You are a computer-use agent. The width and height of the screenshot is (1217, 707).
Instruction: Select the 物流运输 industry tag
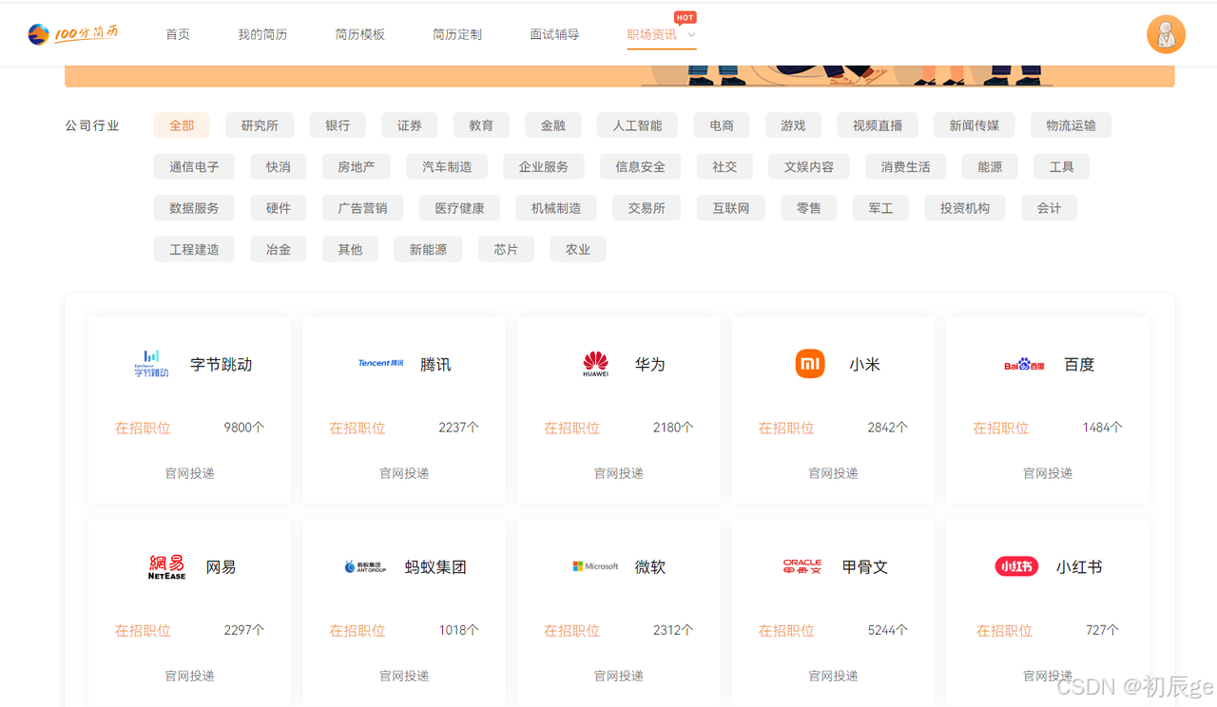pyautogui.click(x=1071, y=125)
